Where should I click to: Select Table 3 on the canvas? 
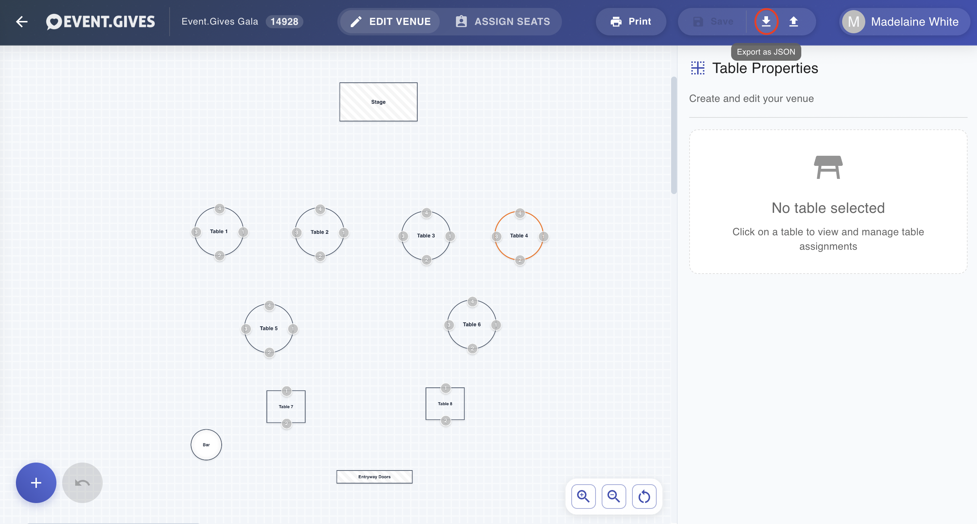[426, 236]
